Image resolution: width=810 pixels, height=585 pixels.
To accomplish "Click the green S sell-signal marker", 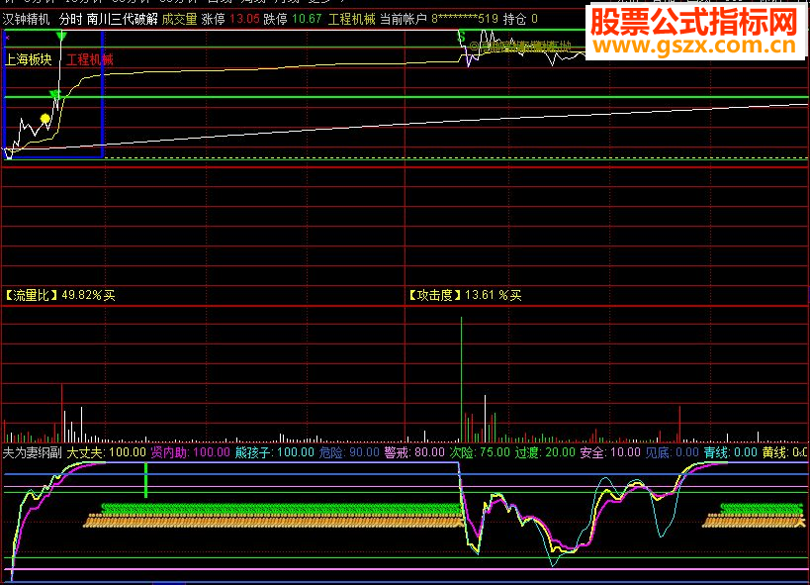I will click(x=461, y=37).
